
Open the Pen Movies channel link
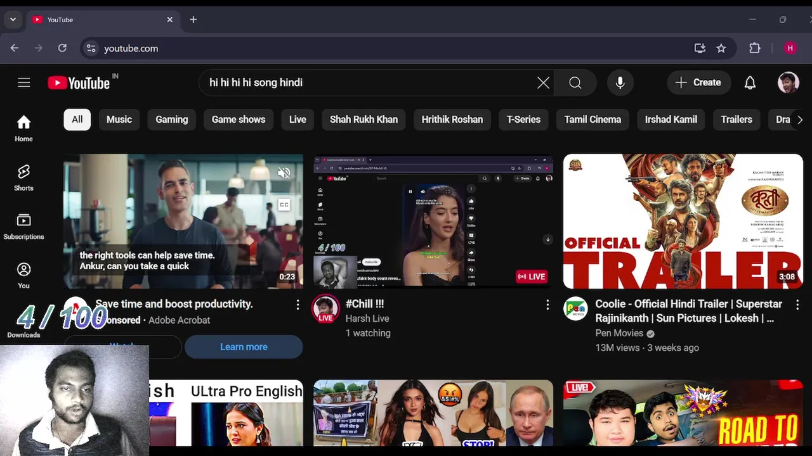click(619, 333)
